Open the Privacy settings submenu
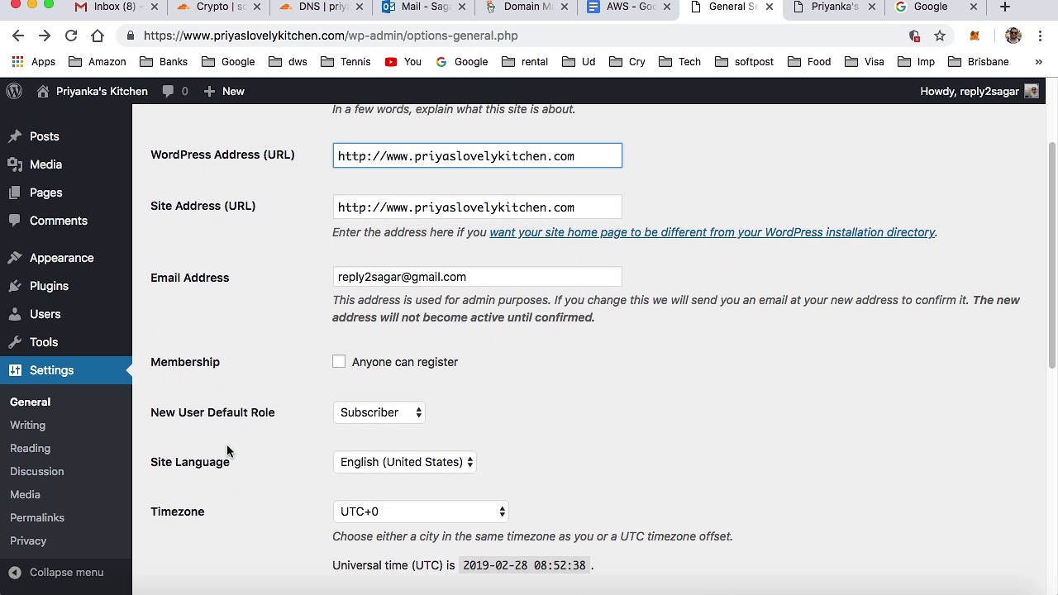The width and height of the screenshot is (1058, 595). [x=28, y=540]
